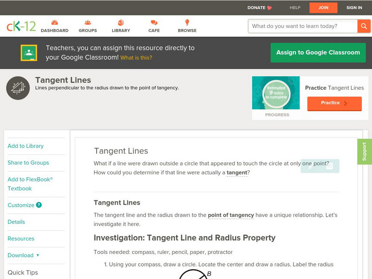Screen dimensions: 372x279
Task: Open the Library backpack icon
Action: pyautogui.click(x=121, y=22)
